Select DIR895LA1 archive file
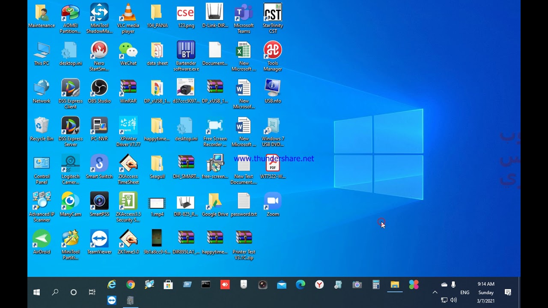Screen dimensions: 548x308 pos(186,242)
